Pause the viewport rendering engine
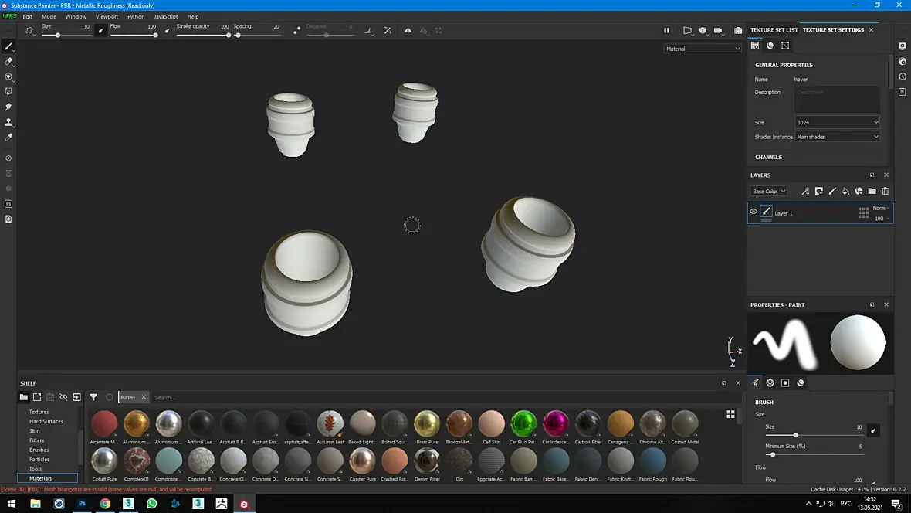 click(666, 30)
